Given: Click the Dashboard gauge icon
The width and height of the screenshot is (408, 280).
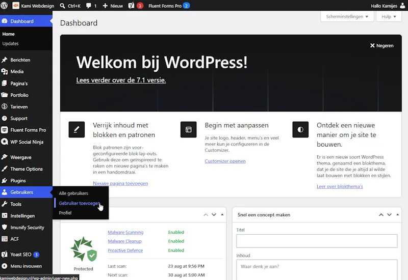Looking at the screenshot, I should coord(5,21).
